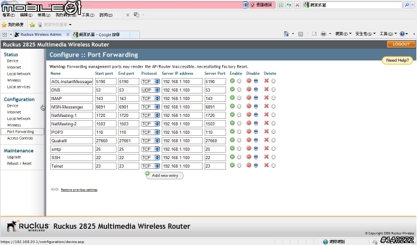Open protocol dropdown for smtp row
The height and width of the screenshot is (245, 417).
151,149
